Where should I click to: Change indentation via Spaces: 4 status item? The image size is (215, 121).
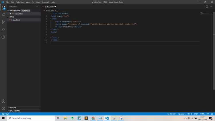click(x=182, y=114)
